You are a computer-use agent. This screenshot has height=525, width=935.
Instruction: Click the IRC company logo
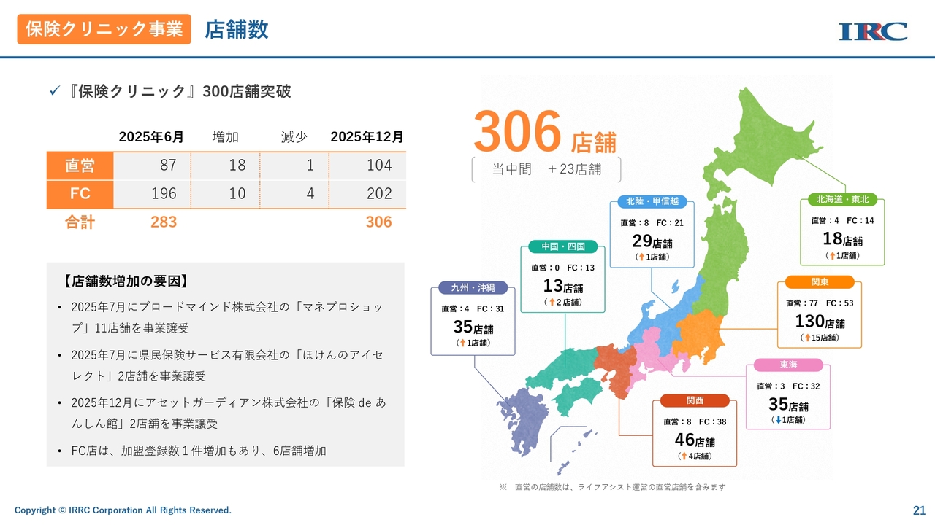coord(873,31)
